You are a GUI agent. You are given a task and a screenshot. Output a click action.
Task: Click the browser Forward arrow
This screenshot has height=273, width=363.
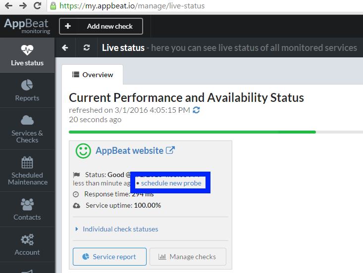(x=23, y=5)
